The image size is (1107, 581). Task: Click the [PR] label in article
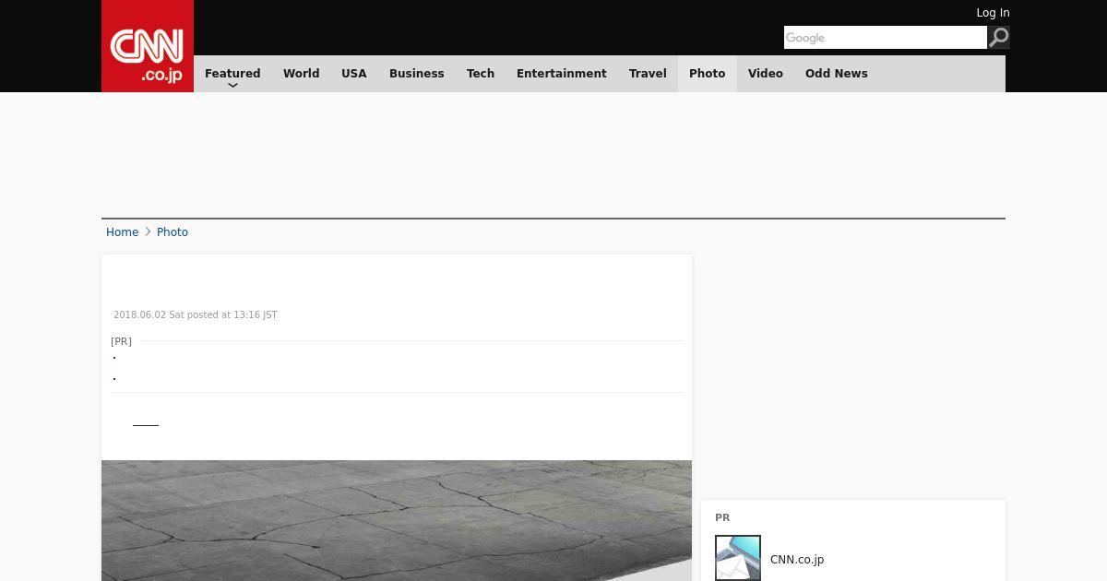point(121,341)
